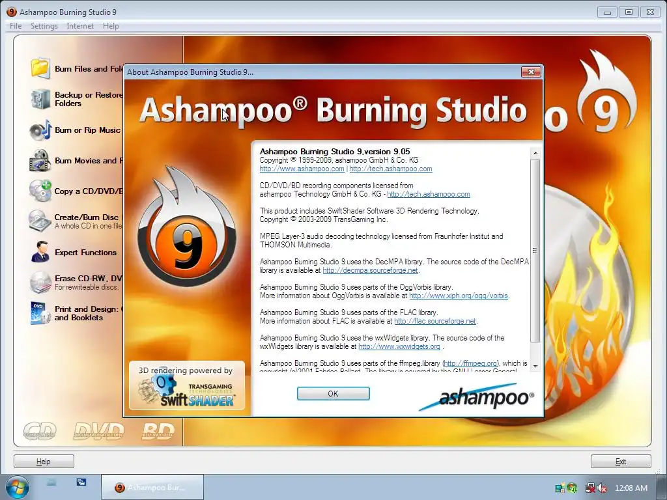
Task: Open tech.ashampoo.com link after GmbH & Co. KG
Action: coord(429,194)
